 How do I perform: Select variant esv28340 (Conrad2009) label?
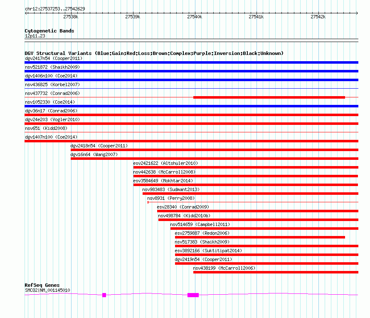183,207
